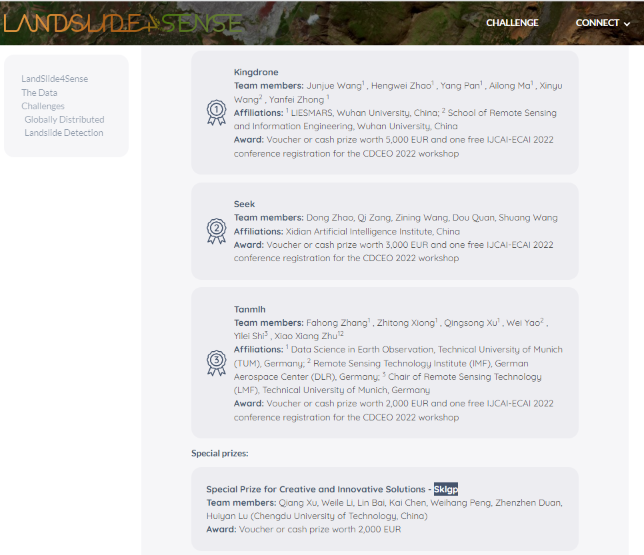
Task: Go to LandSlide4Sense in the sidebar
Action: coord(55,79)
